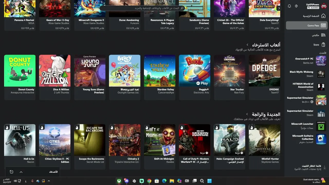Open the Halo: Campaign Evolved tile
Viewport: 329px width, 185px height.
[x=230, y=147]
